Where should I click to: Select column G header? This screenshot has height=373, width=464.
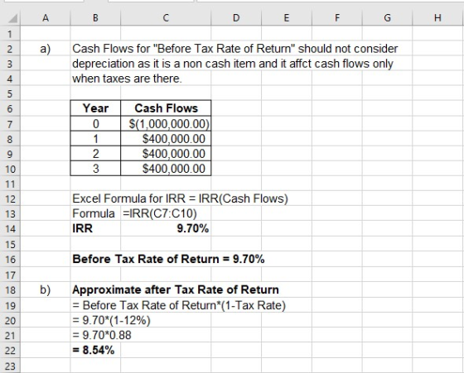[x=387, y=18]
